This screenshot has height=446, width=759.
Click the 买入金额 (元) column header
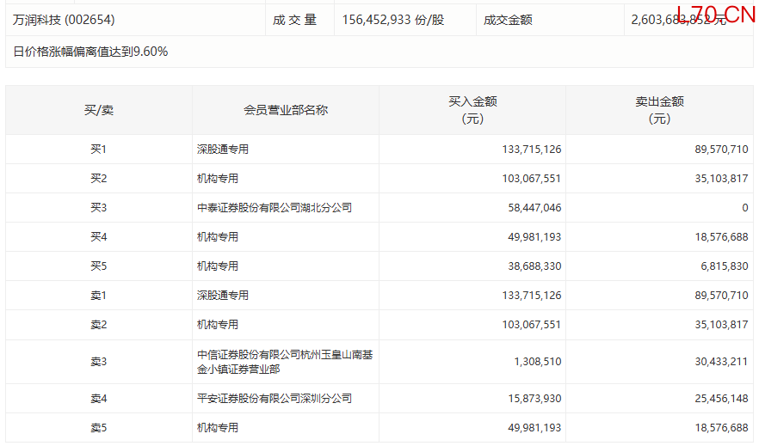coord(472,110)
